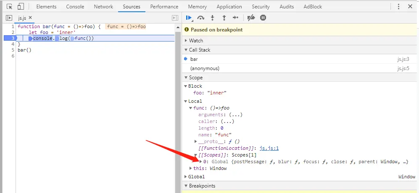Image resolution: width=419 pixels, height=193 pixels.
Task: Click line number 1 in gutter
Action: (x=13, y=27)
